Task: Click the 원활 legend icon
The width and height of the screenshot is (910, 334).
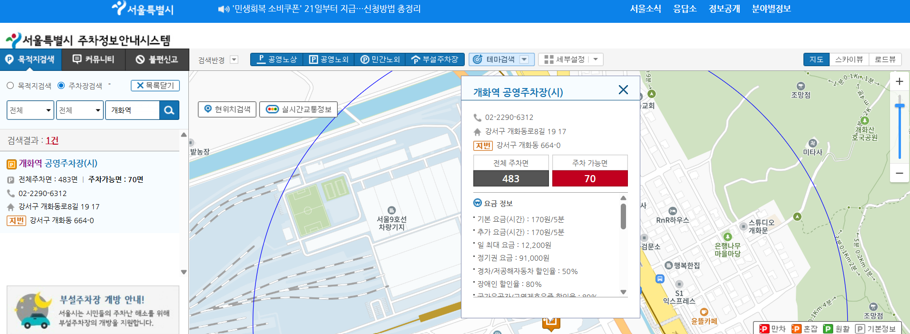Action: point(828,329)
